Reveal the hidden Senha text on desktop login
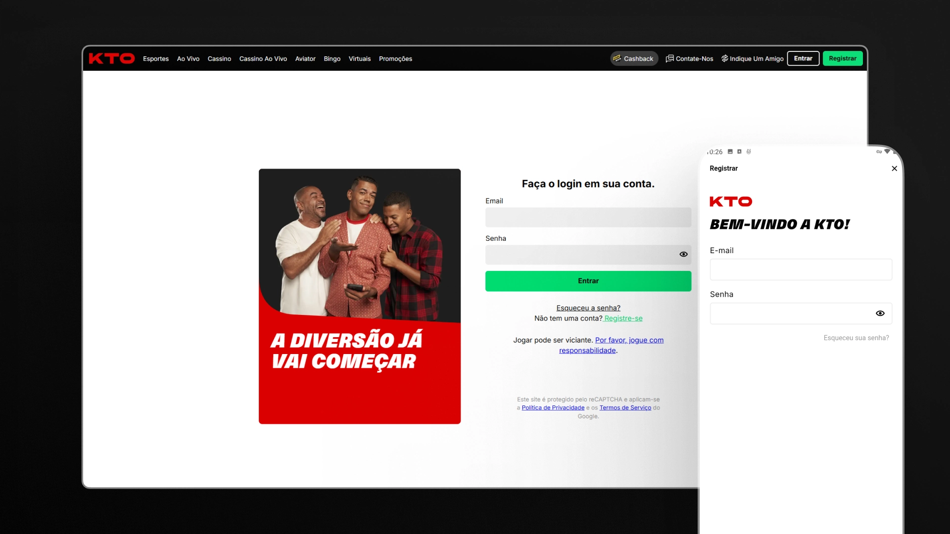Image resolution: width=950 pixels, height=534 pixels. click(x=683, y=254)
